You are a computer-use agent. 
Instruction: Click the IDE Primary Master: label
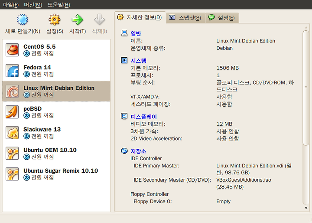pyautogui.click(x=156, y=166)
